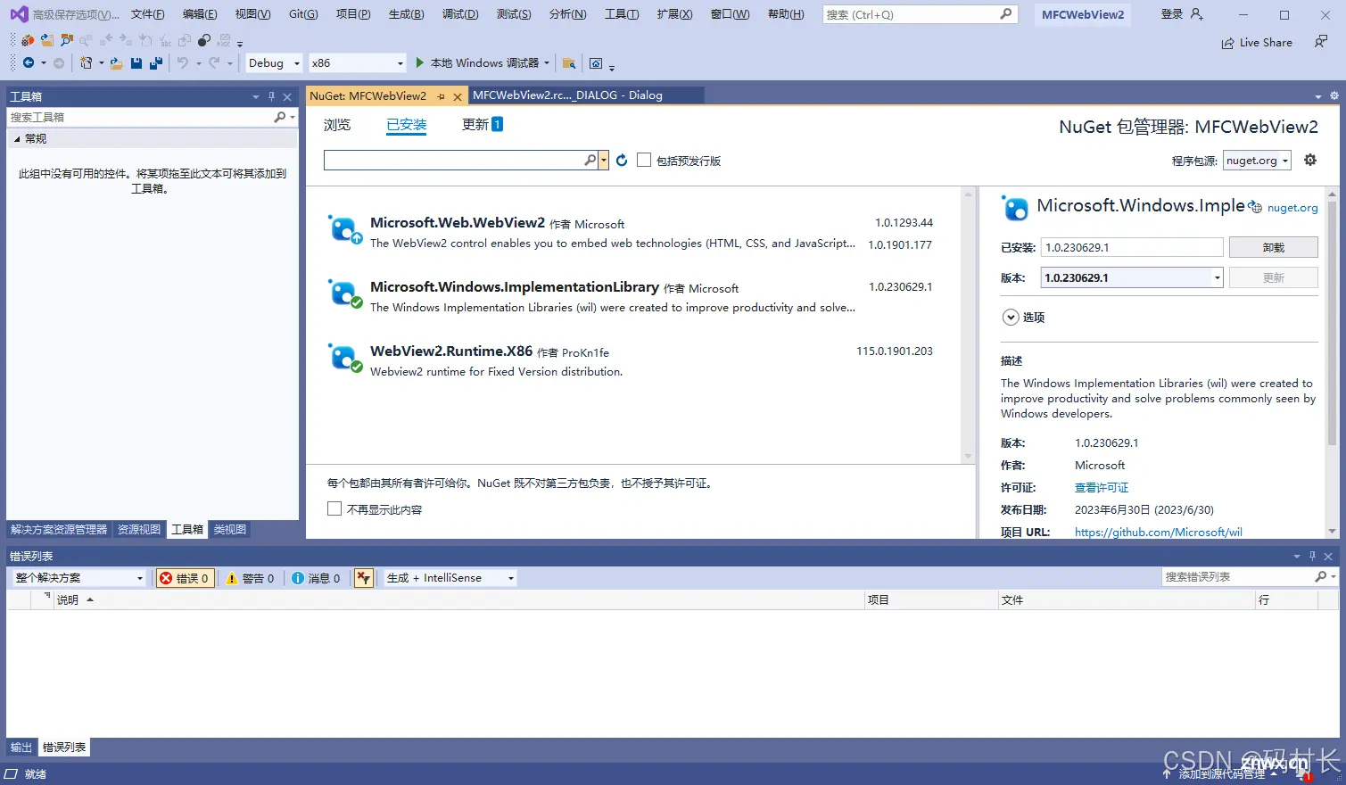Screen dimensions: 1346x785
Task: Open the Debug configuration dropdown
Action: (x=274, y=62)
